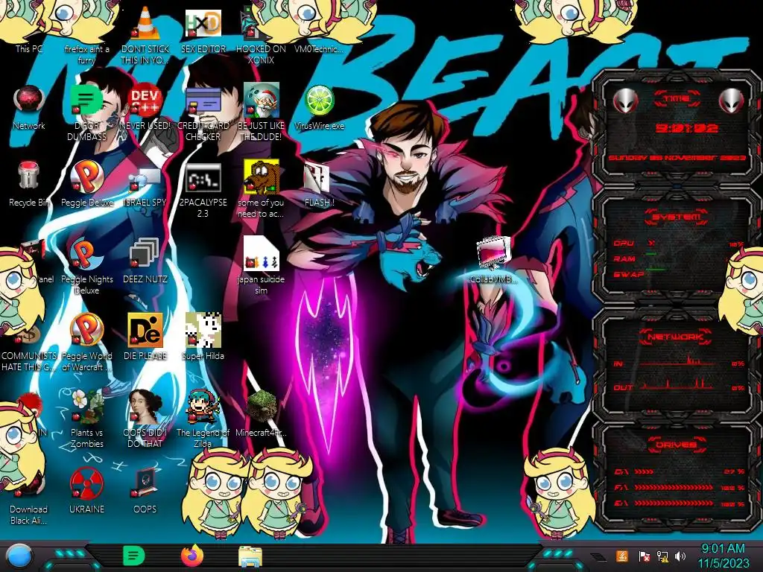This screenshot has width=763, height=572.
Task: Open the network warning tray icon
Action: click(x=662, y=556)
